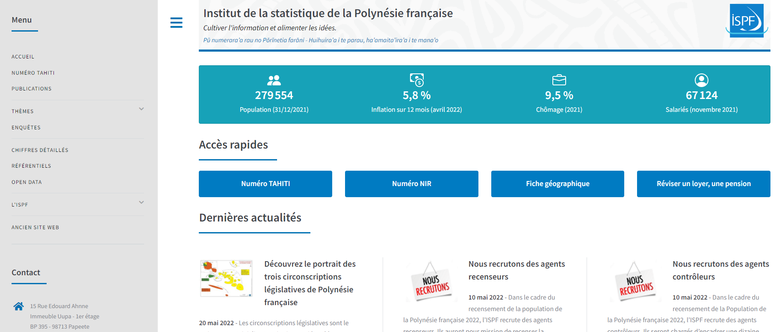Open article about trois circonscriptions législatives
Screen dimensions: 779x332
[310, 283]
